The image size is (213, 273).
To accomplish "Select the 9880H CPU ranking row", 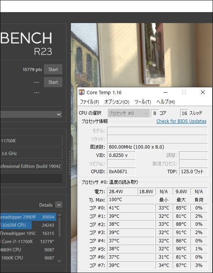I will 28,250.
